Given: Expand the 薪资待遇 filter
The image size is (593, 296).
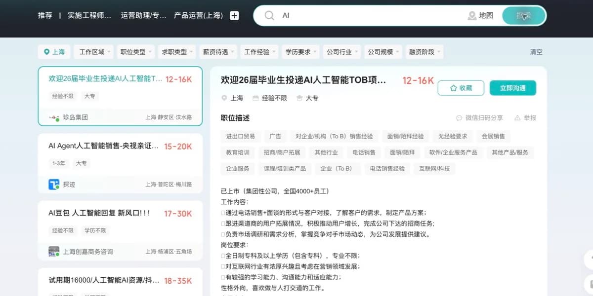Looking at the screenshot, I should pos(217,52).
